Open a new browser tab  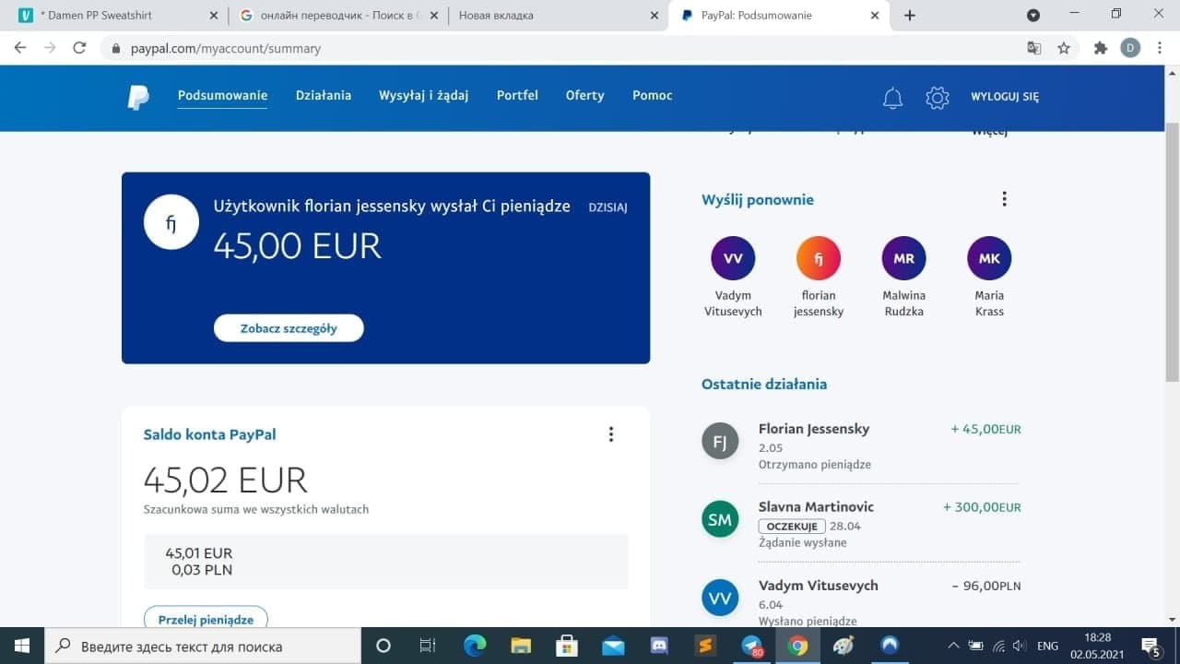tap(910, 16)
